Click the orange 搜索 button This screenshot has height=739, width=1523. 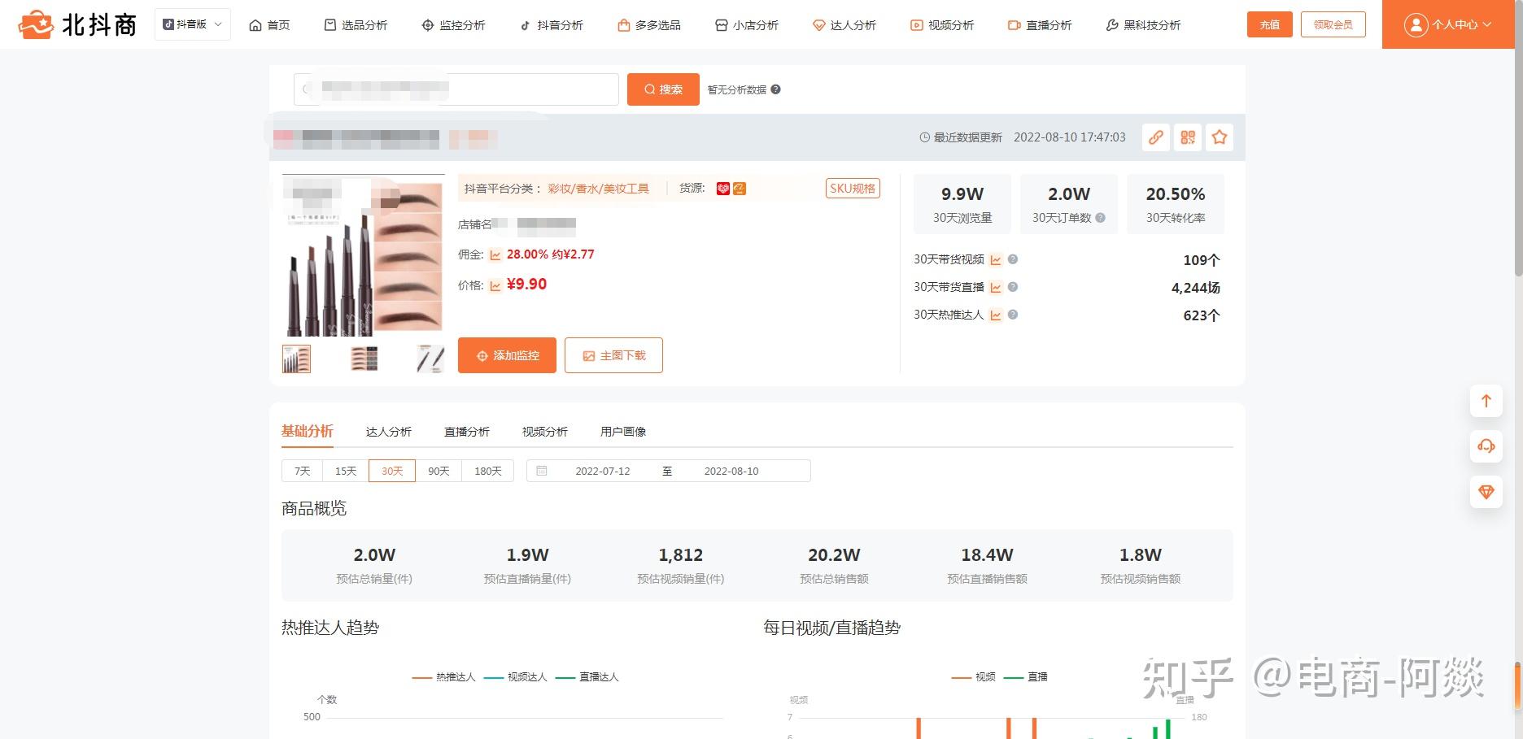[x=663, y=89]
